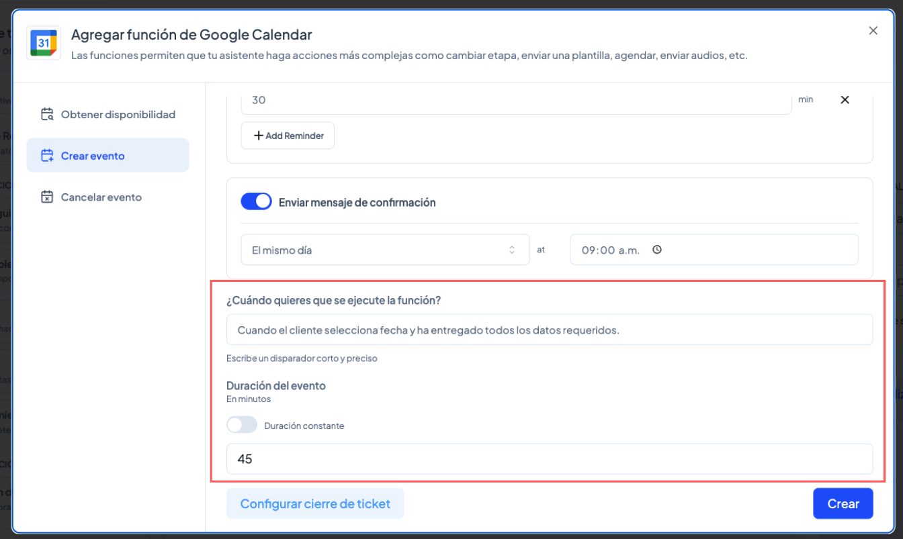Click the Obtener disponibilidad calendar-search icon
This screenshot has height=539, width=903.
[x=47, y=114]
